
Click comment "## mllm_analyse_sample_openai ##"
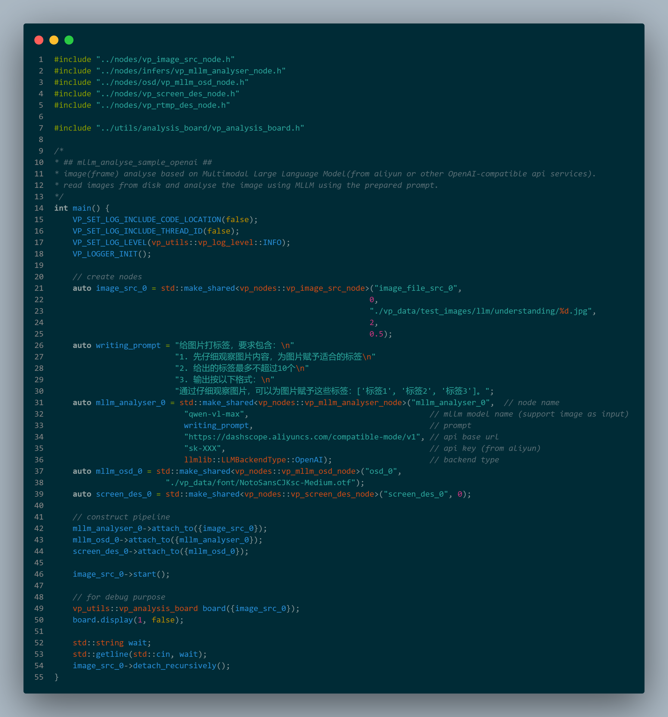point(138,162)
